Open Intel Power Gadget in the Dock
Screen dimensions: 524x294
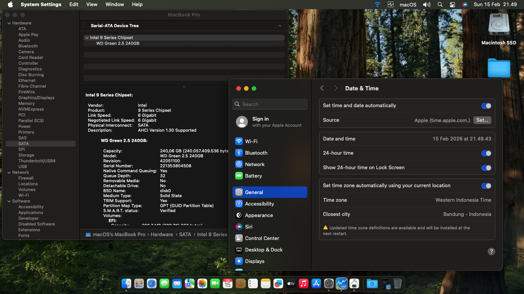point(341,283)
